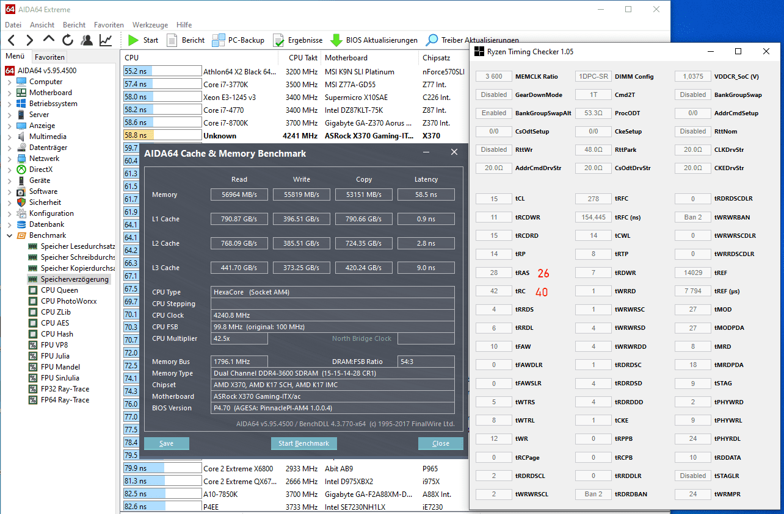This screenshot has height=514, width=784.
Task: Select Software icon in tree
Action: [x=22, y=191]
